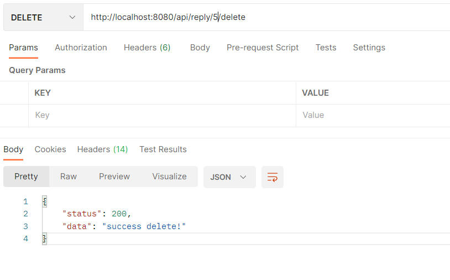
Task: Click the VALUE column header
Action: (315, 93)
